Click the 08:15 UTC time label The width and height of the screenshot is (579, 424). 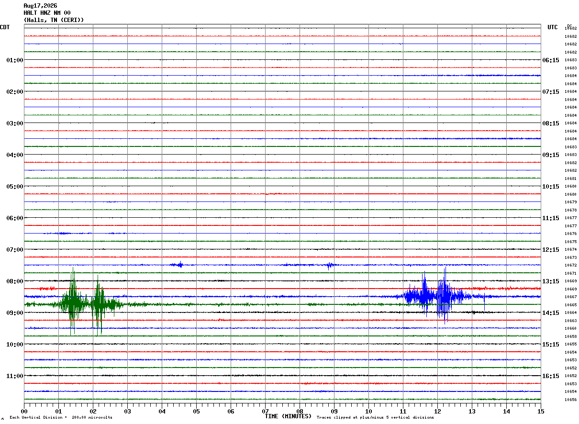pyautogui.click(x=551, y=123)
